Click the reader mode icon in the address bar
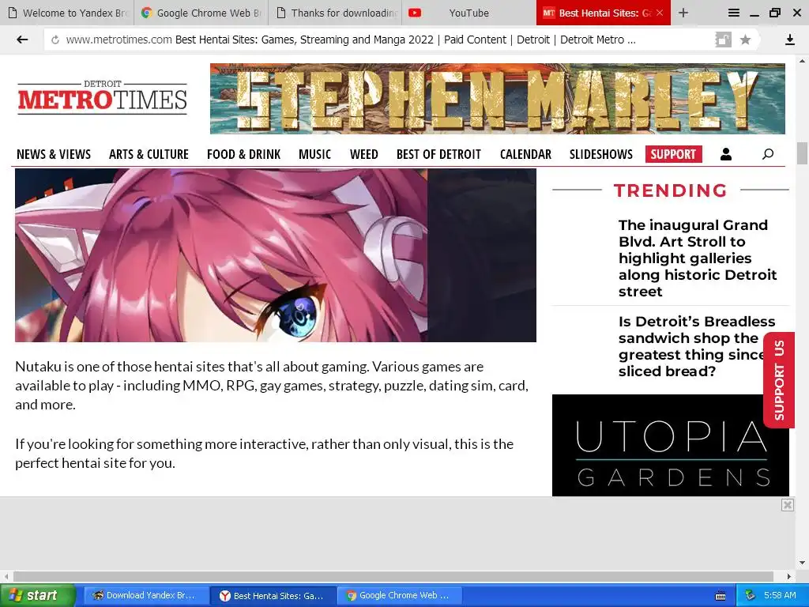The width and height of the screenshot is (809, 607). pos(723,40)
